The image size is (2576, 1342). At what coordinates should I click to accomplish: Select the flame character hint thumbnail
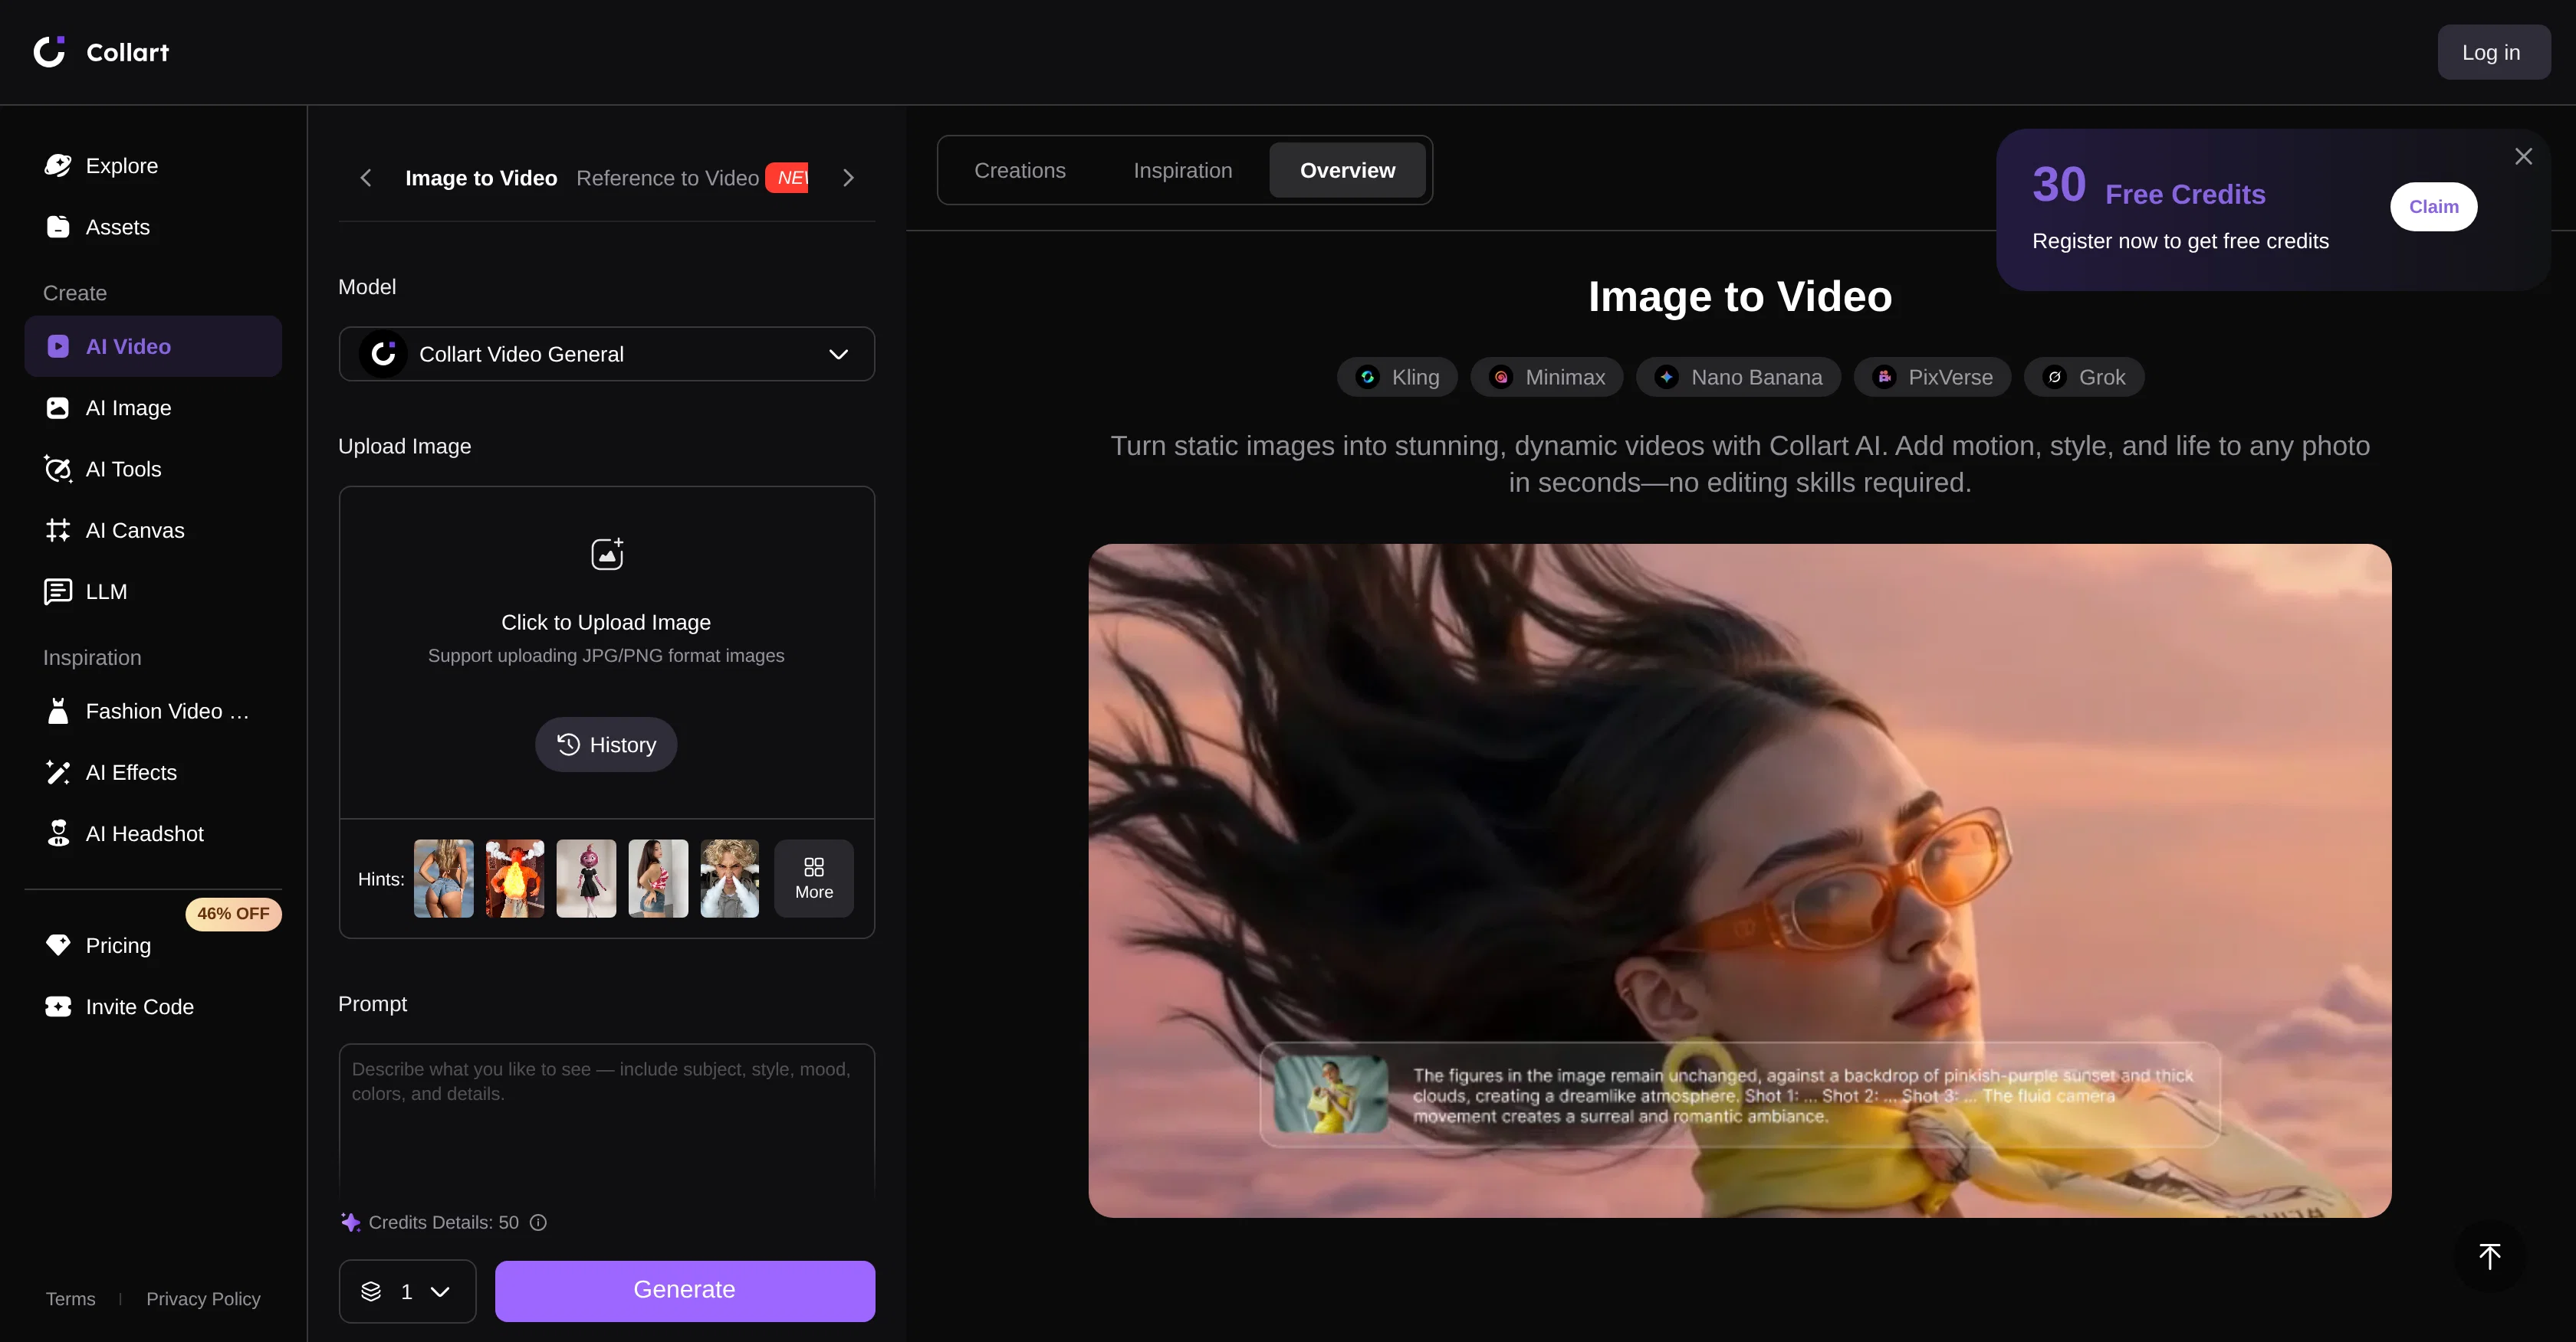tap(515, 879)
